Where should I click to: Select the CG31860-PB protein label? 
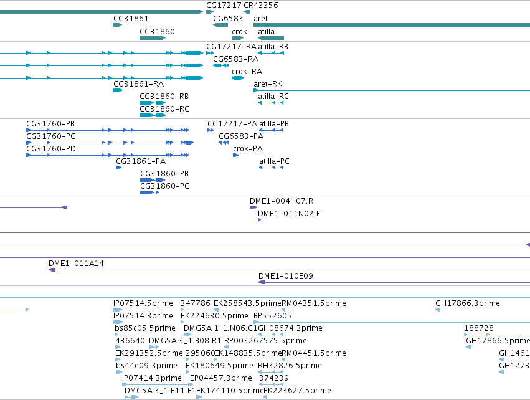click(x=164, y=174)
